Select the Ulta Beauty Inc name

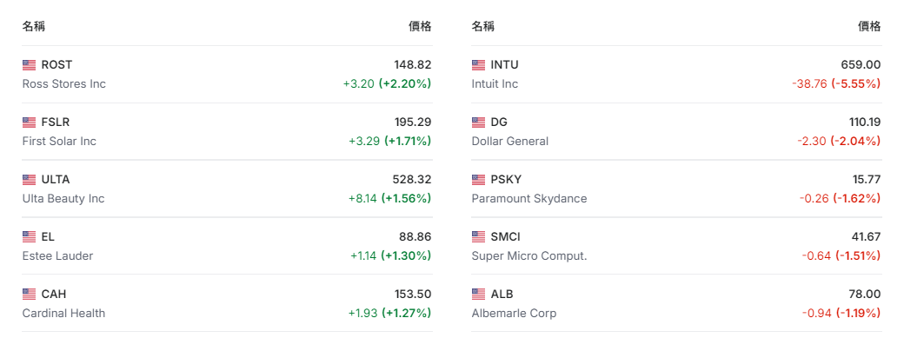pyautogui.click(x=63, y=198)
